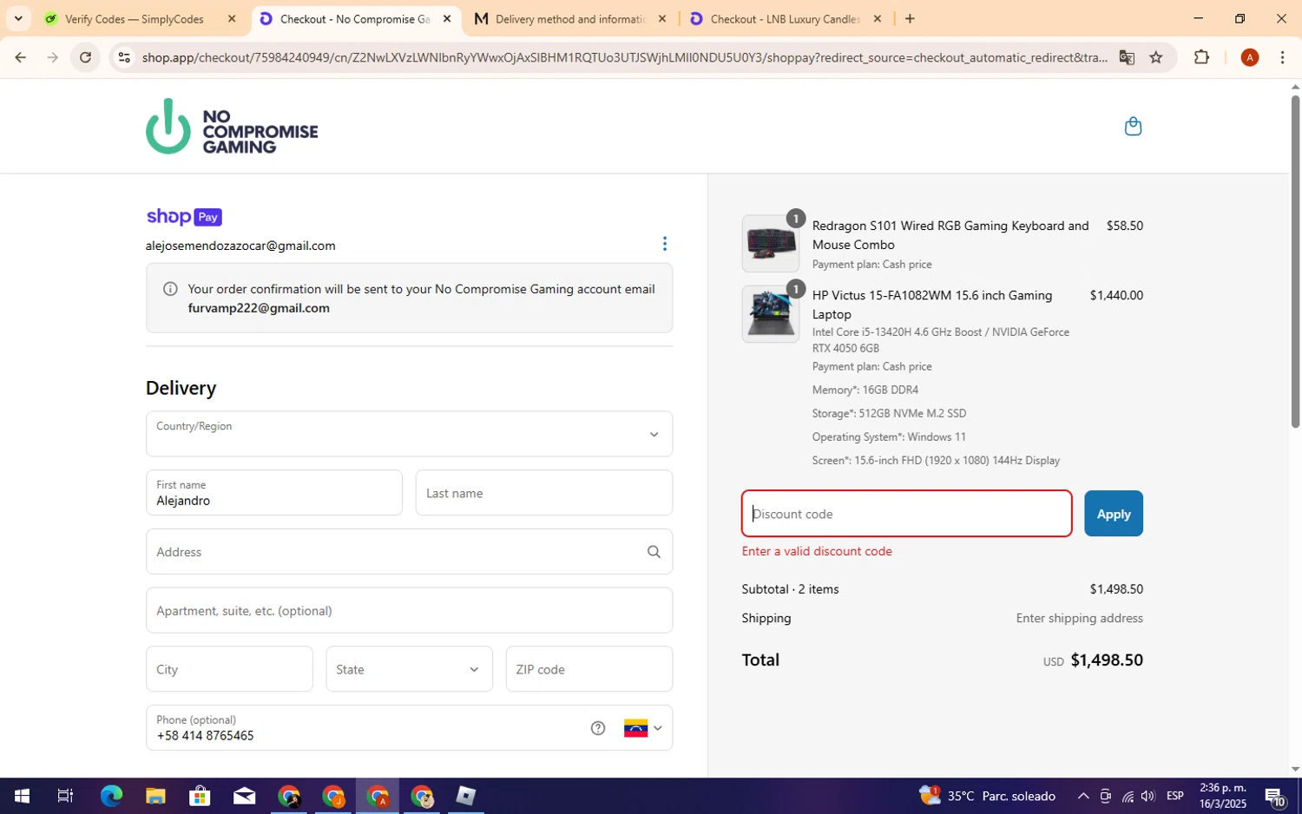Click the page vertical scrollbar
Viewport: 1302px width, 814px height.
[x=1295, y=262]
